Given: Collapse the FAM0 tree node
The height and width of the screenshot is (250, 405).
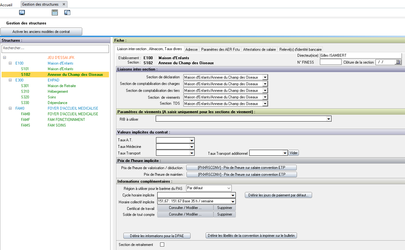Looking at the screenshot, I should (x=10, y=108).
